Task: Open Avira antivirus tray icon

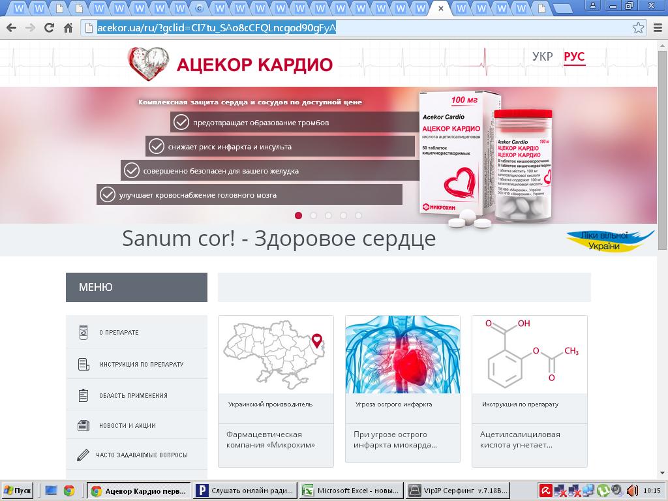Action: tap(545, 491)
